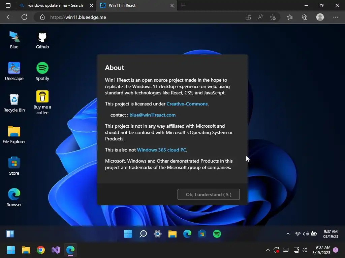The width and height of the screenshot is (345, 258).
Task: Open Windows network tray icon
Action: [x=296, y=250]
